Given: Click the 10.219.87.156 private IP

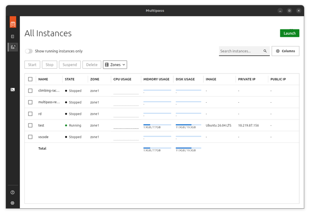Looking at the screenshot, I should click(248, 125).
